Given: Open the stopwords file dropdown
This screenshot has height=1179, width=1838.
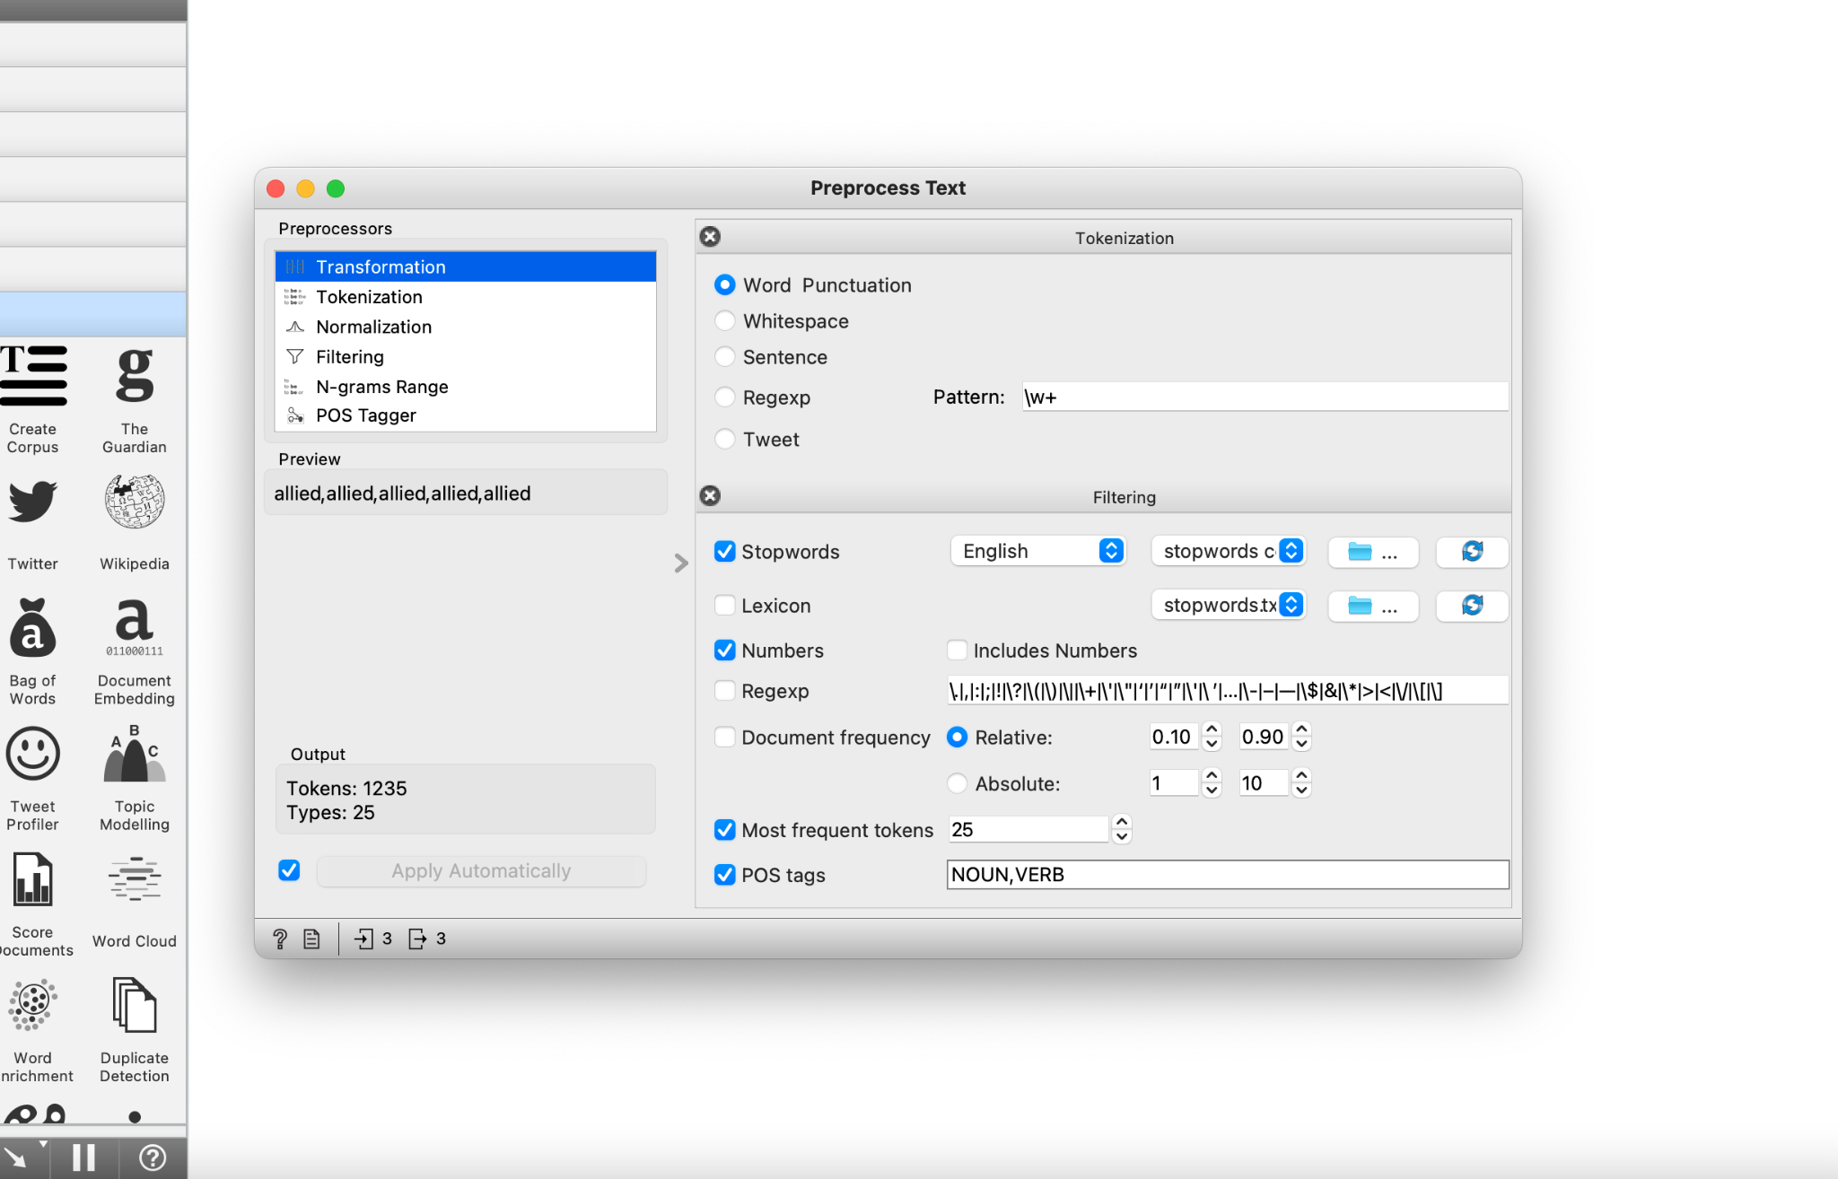Looking at the screenshot, I should click(x=1228, y=551).
